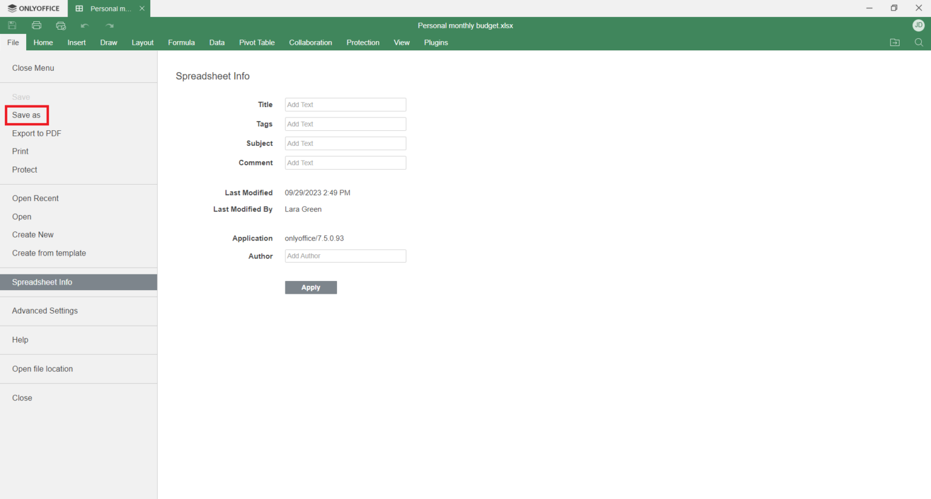Screen dimensions: 931x499
Task: Select Save as in the File menu
Action: [27, 115]
